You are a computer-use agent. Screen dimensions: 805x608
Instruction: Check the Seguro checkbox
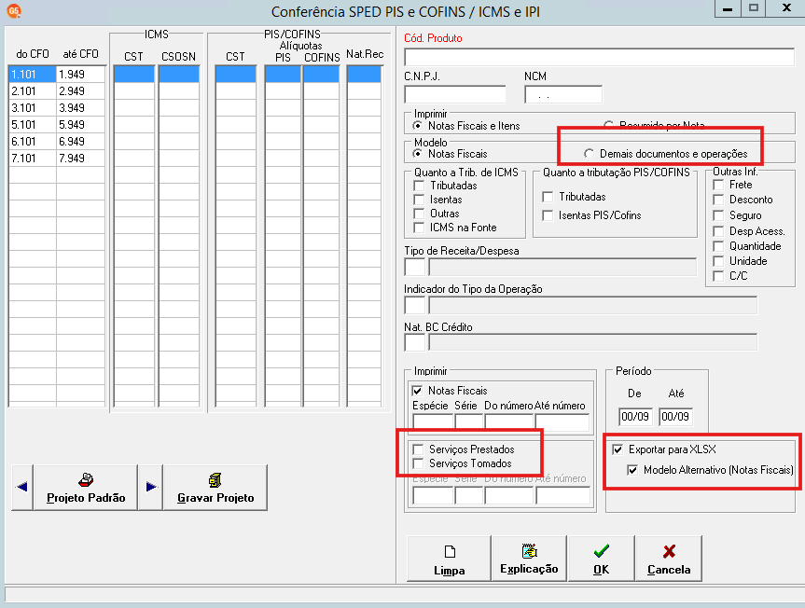(719, 215)
